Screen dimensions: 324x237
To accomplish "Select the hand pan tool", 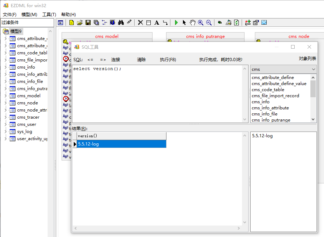I will (193, 23).
